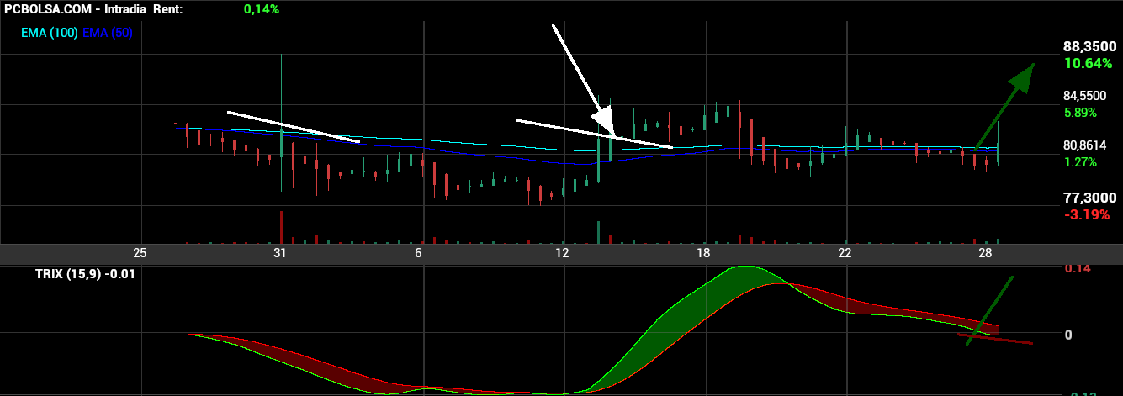This screenshot has width=1123, height=396.
Task: Click date 12 on the time axis
Action: click(x=562, y=253)
